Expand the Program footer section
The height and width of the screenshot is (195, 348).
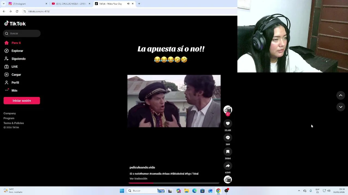coord(9,118)
